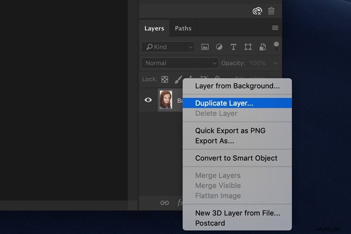
Task: Click the link layers chain icon
Action: tap(164, 202)
